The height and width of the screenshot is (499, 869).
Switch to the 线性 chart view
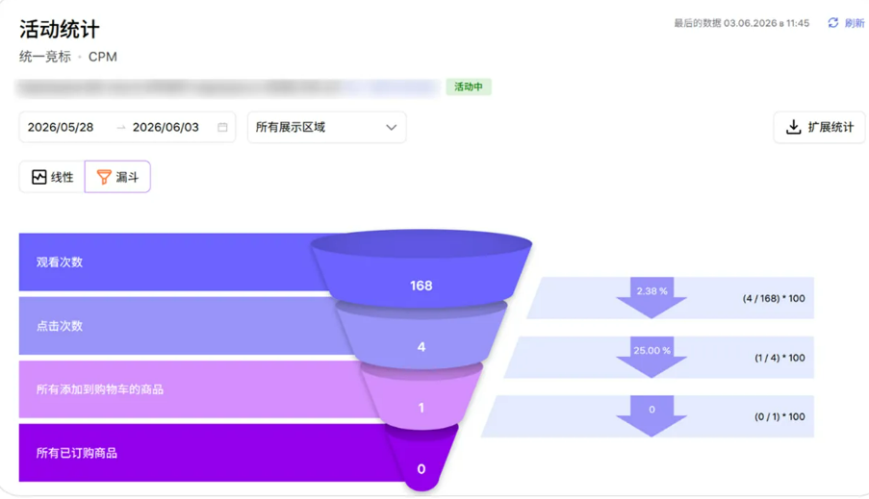52,177
